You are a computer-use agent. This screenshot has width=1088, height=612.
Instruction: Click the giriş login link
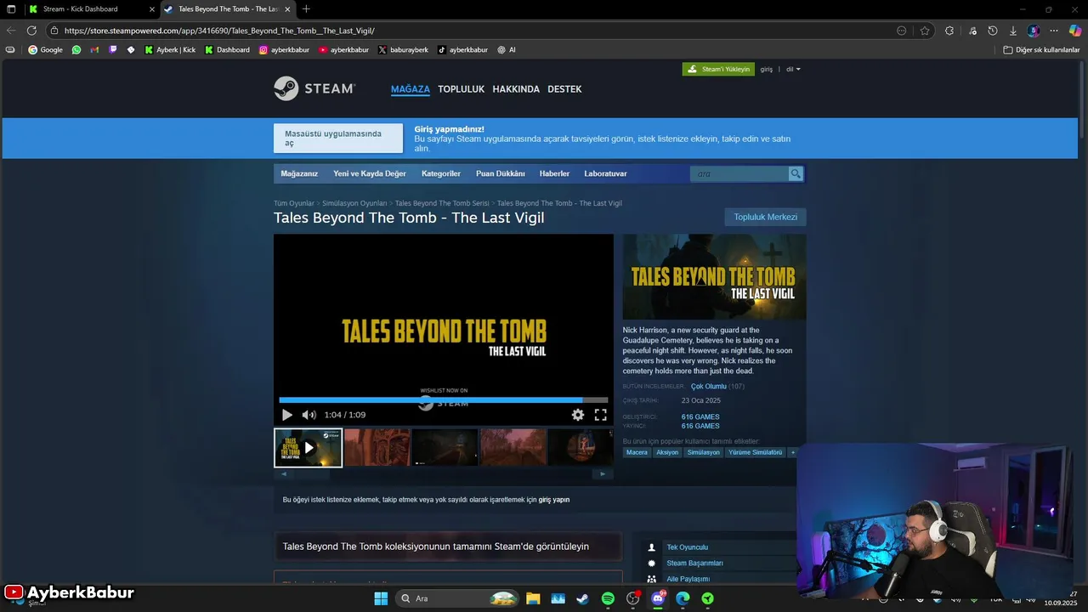coord(766,69)
